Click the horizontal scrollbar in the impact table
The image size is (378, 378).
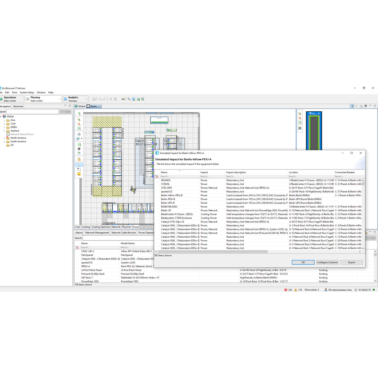point(213,251)
